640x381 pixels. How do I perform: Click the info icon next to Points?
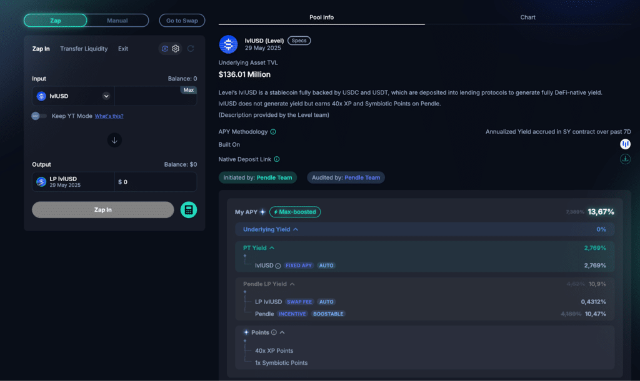click(274, 332)
